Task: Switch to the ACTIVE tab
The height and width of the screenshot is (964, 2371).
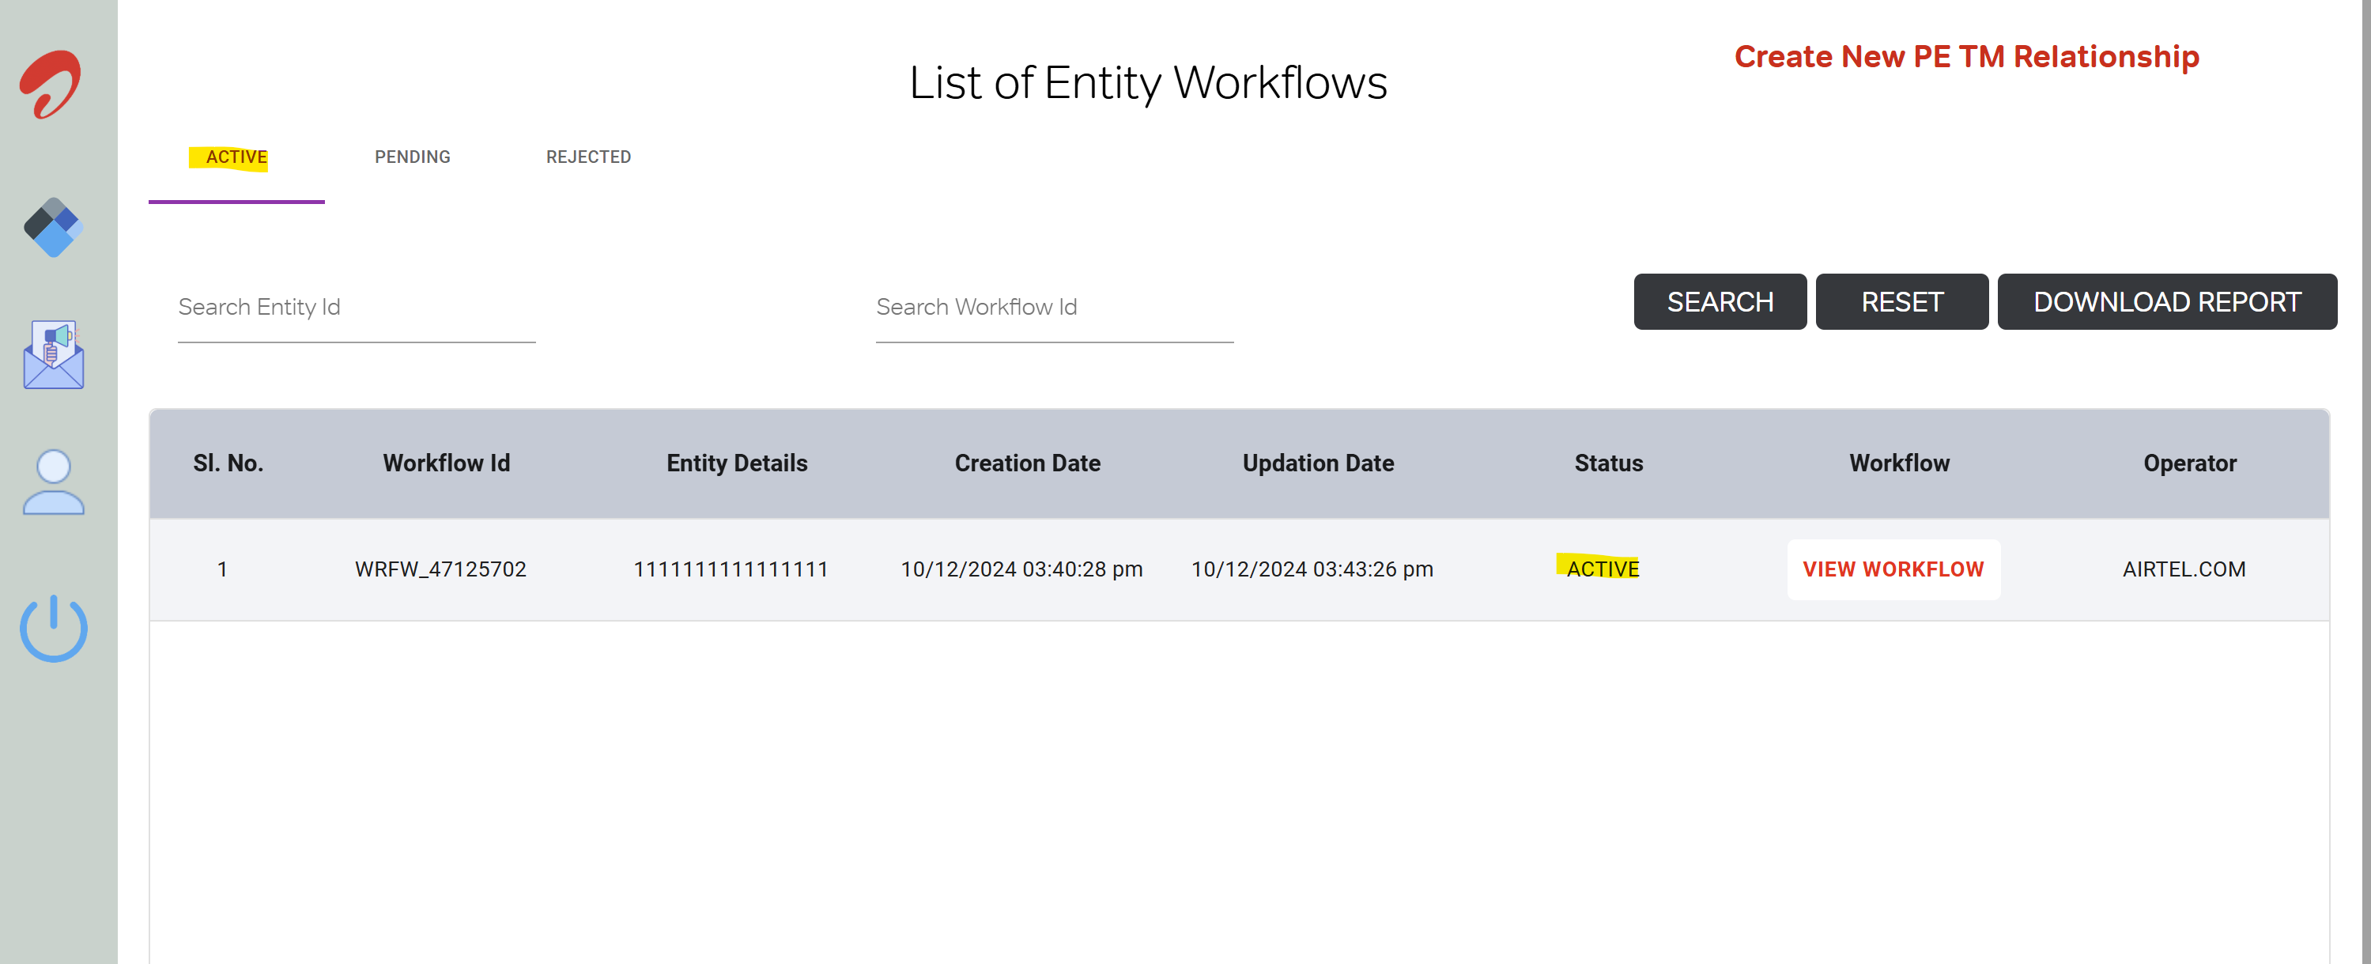Action: coord(236,157)
